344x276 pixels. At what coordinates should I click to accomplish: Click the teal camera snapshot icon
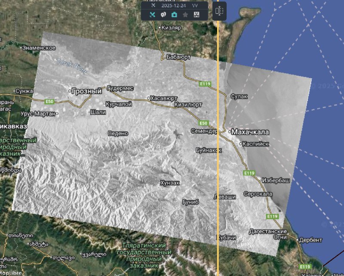tap(174, 15)
